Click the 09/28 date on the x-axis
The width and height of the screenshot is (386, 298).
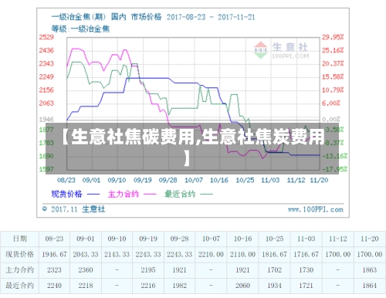pyautogui.click(x=168, y=180)
